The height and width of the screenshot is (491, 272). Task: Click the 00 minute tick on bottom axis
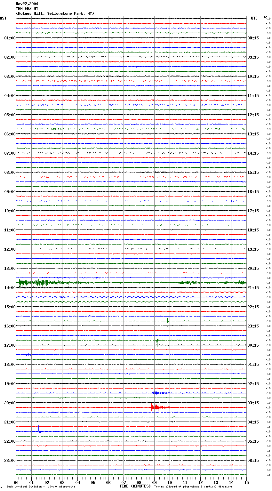[x=16, y=482]
